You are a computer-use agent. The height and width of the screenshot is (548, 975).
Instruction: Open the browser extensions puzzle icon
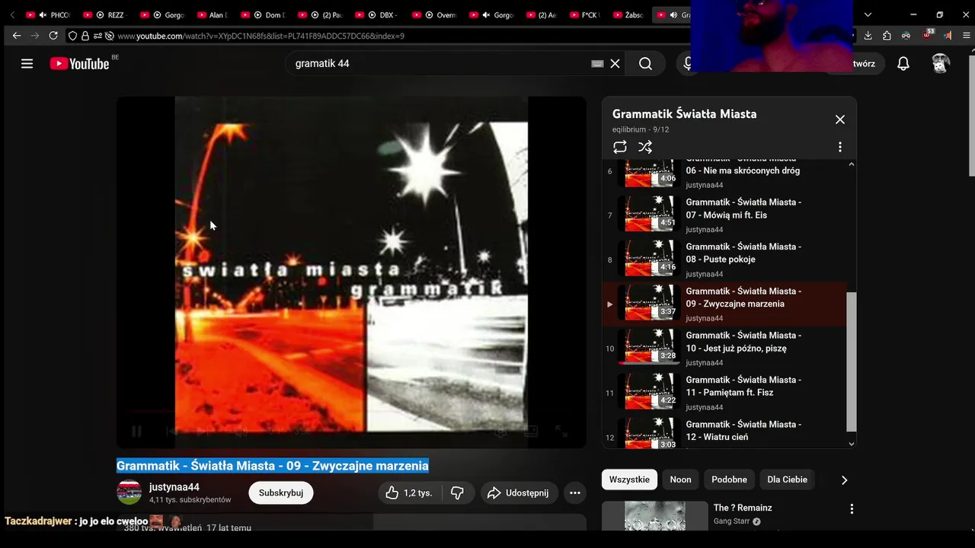tap(887, 36)
